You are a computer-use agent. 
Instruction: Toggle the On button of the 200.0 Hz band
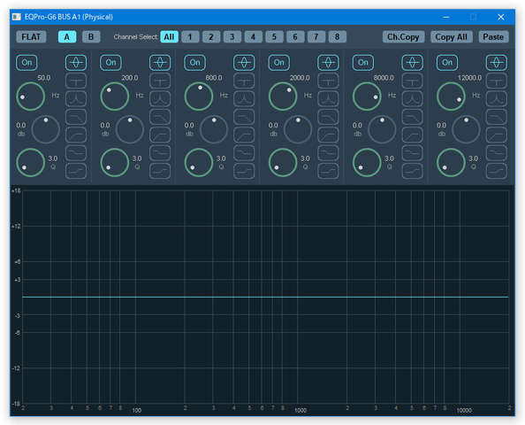(110, 63)
